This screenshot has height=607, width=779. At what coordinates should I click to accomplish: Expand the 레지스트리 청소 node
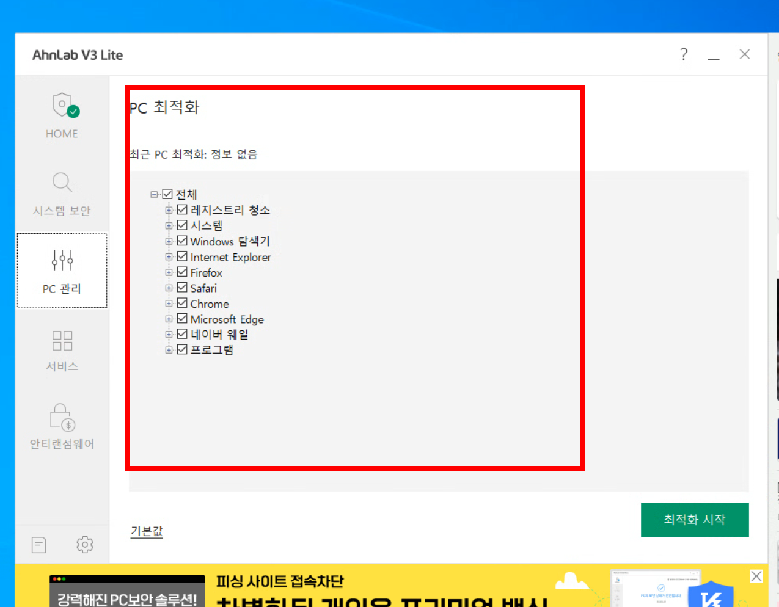pyautogui.click(x=169, y=210)
